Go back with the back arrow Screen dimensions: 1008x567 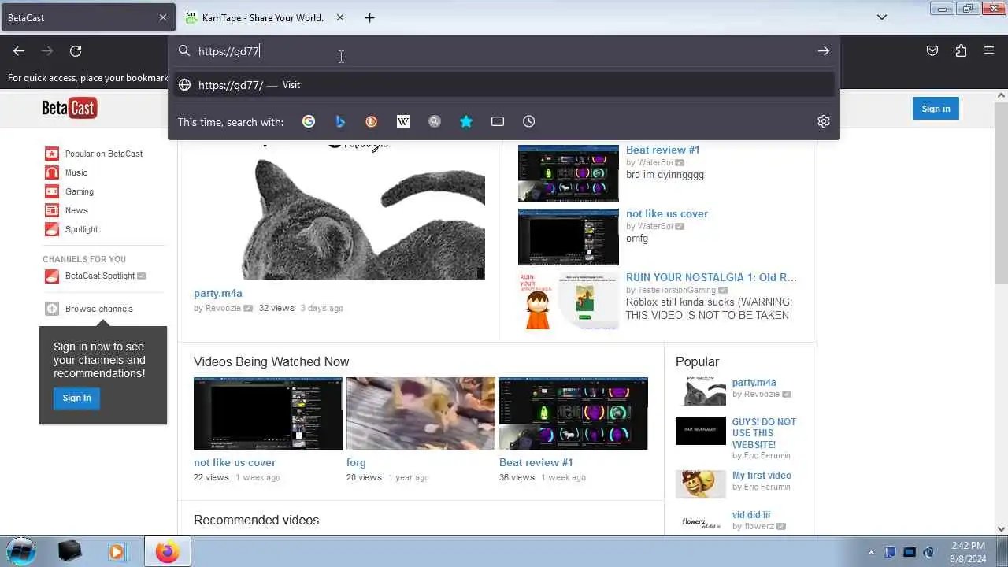click(19, 51)
